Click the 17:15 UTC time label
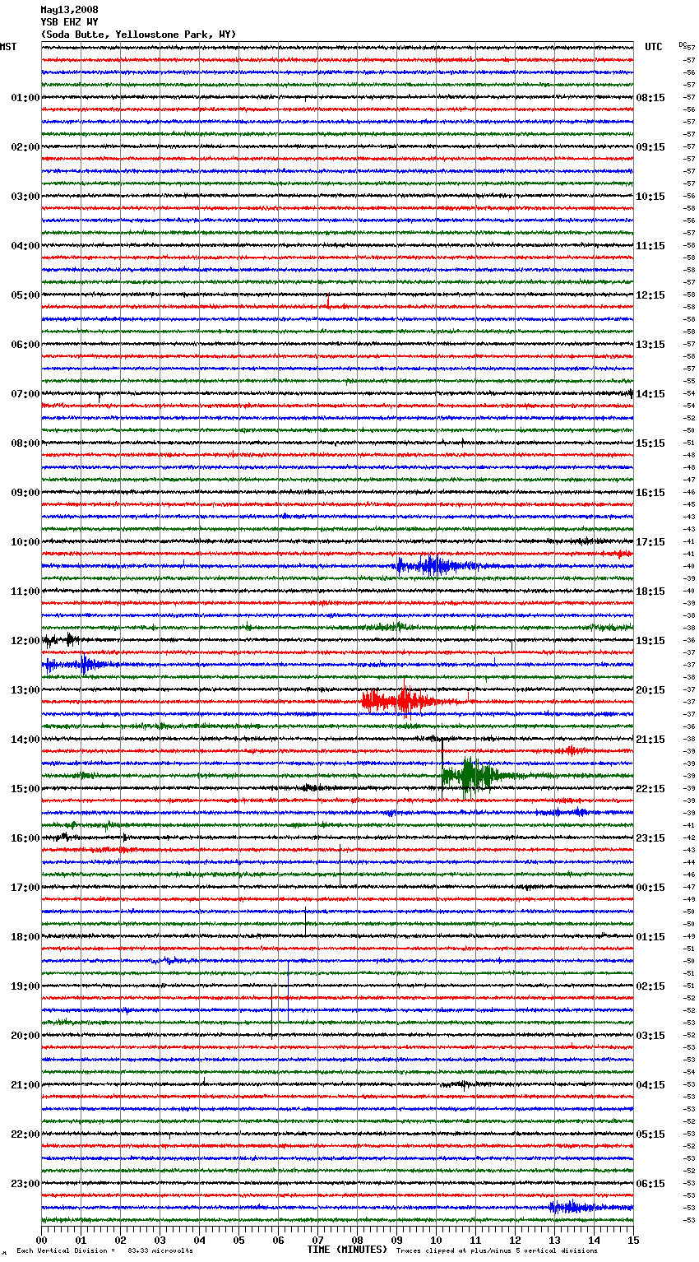This screenshot has height=1262, width=699. (x=650, y=542)
